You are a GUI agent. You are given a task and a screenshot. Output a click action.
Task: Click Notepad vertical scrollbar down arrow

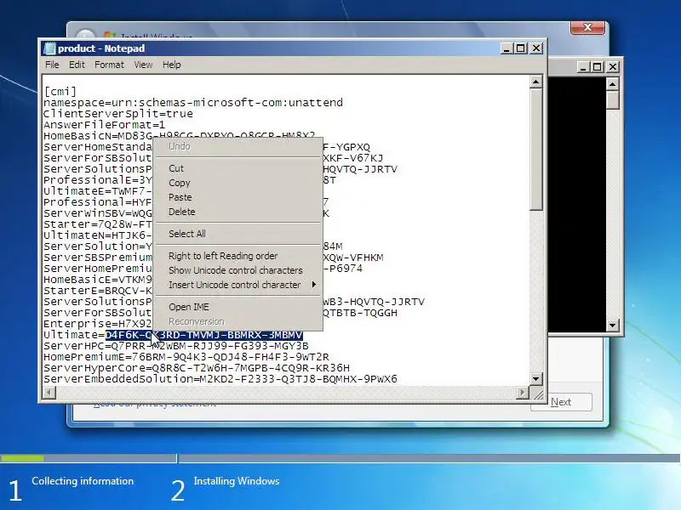pyautogui.click(x=536, y=378)
